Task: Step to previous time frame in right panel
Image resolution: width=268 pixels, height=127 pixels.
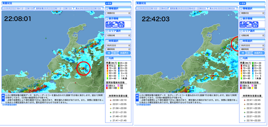Action: [243, 53]
